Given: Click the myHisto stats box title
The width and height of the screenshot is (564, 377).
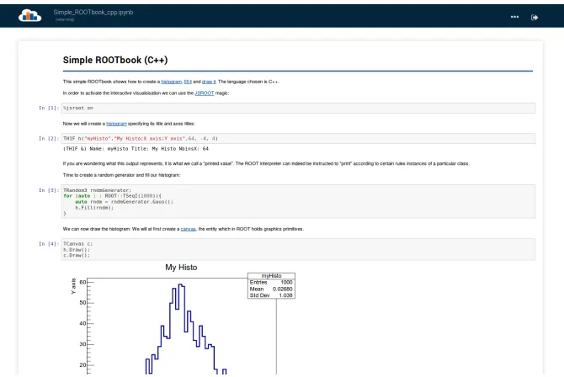Looking at the screenshot, I should [272, 276].
